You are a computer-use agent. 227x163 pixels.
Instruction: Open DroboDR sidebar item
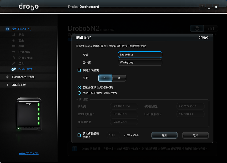(24, 52)
